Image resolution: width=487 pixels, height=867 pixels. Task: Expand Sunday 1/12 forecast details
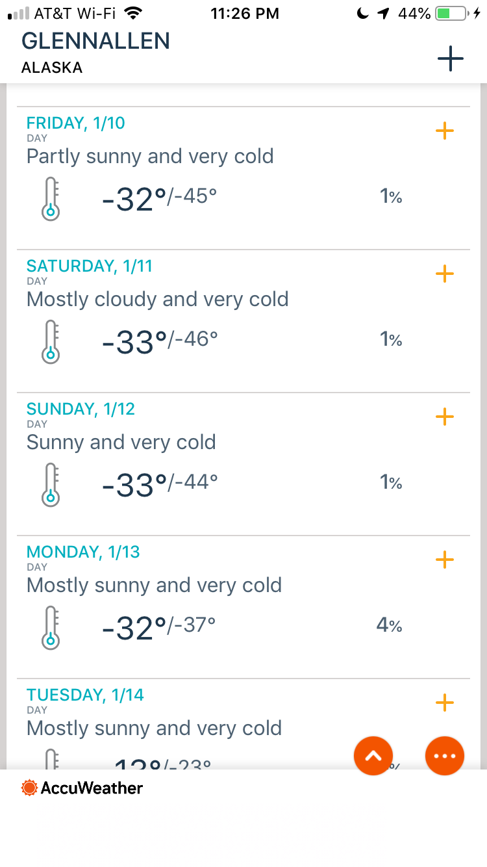point(444,417)
